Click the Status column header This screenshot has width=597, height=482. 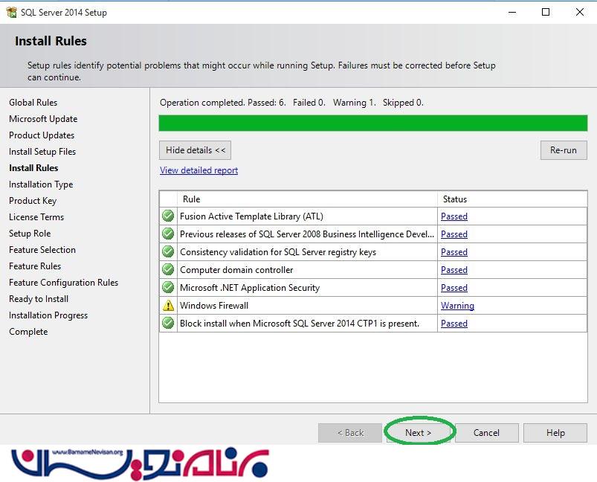[512, 199]
